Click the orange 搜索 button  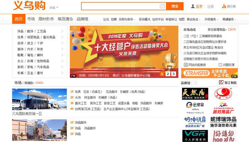(175, 6)
